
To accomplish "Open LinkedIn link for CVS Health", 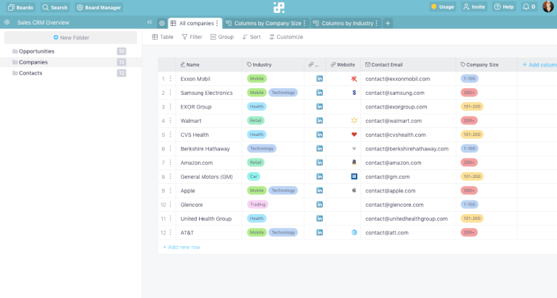I will pyautogui.click(x=320, y=135).
